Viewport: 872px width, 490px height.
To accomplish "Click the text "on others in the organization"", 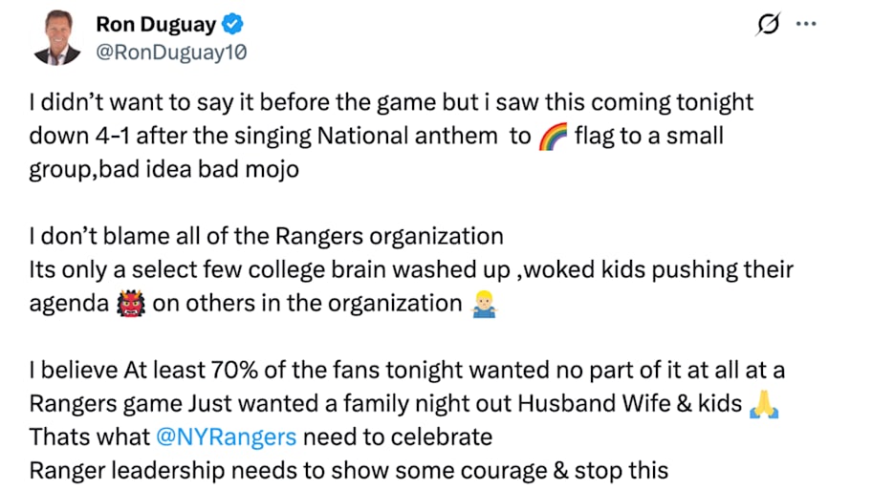I will click(x=307, y=304).
